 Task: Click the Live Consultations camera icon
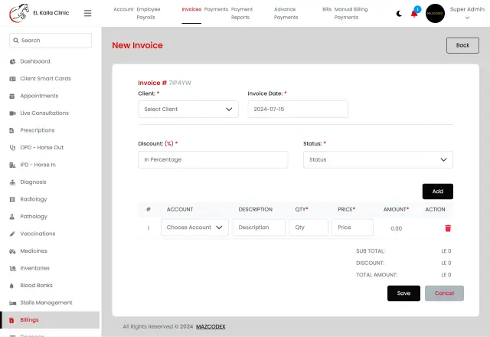pos(12,113)
